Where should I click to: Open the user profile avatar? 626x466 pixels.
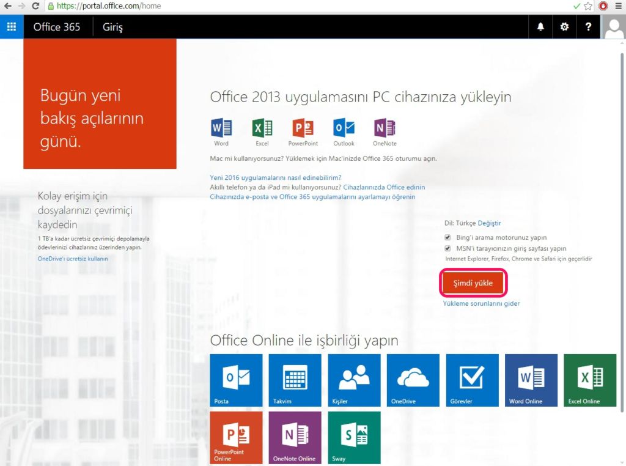coord(613,27)
